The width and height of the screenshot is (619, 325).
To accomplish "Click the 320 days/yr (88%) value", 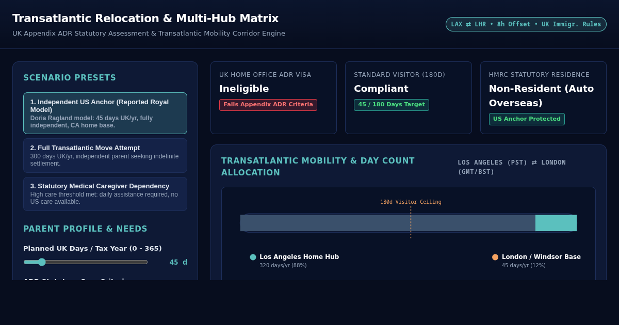I will [x=283, y=266].
